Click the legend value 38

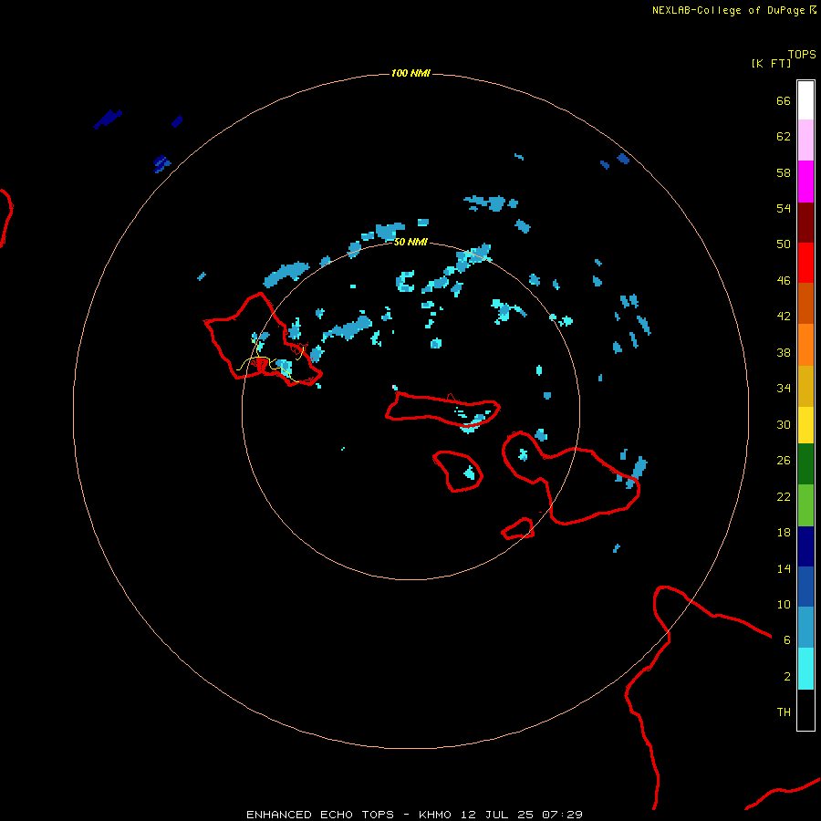(784, 352)
